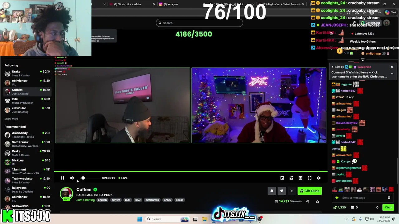
Task: Jump to LIVE in the player
Action: 123,178
